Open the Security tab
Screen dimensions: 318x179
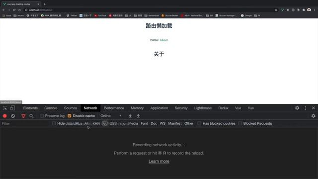tap(181, 108)
